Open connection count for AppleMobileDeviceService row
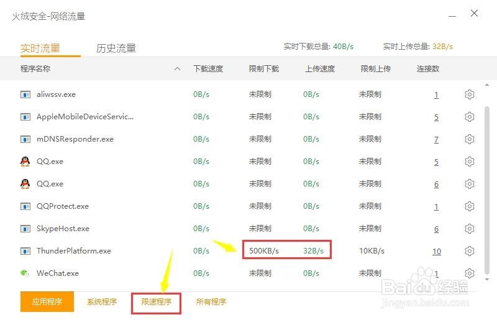 click(436, 117)
